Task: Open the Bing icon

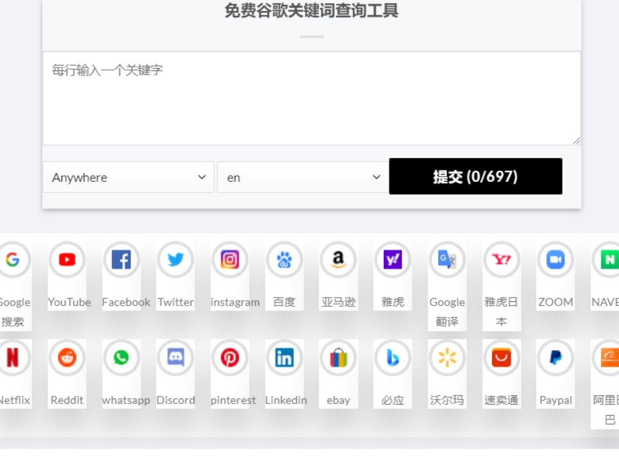Action: [x=393, y=358]
